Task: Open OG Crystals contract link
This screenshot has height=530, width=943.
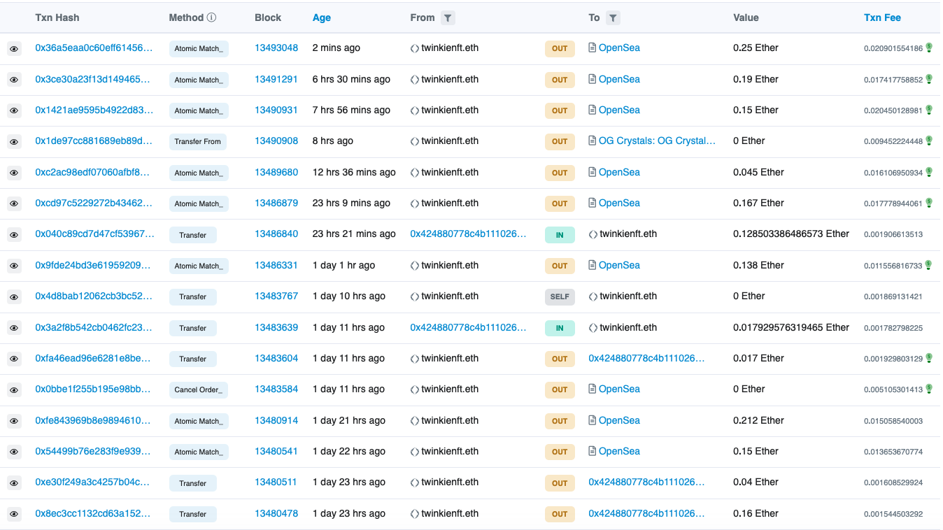Action: (657, 141)
